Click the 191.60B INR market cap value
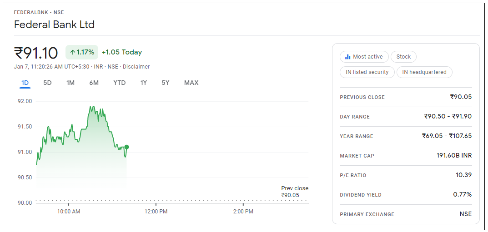The image size is (488, 232). click(x=454, y=156)
